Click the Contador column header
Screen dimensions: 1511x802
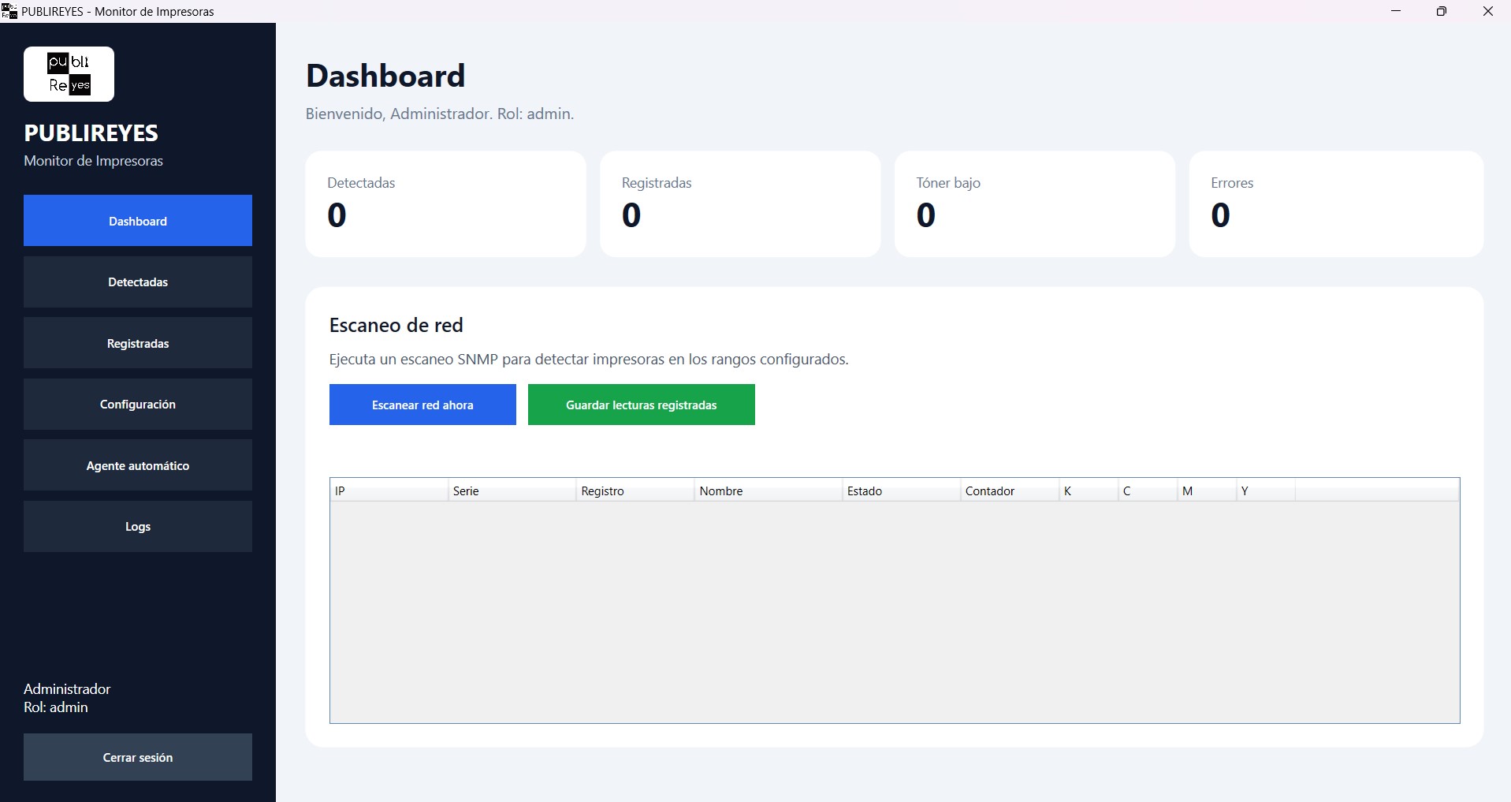coord(1010,491)
